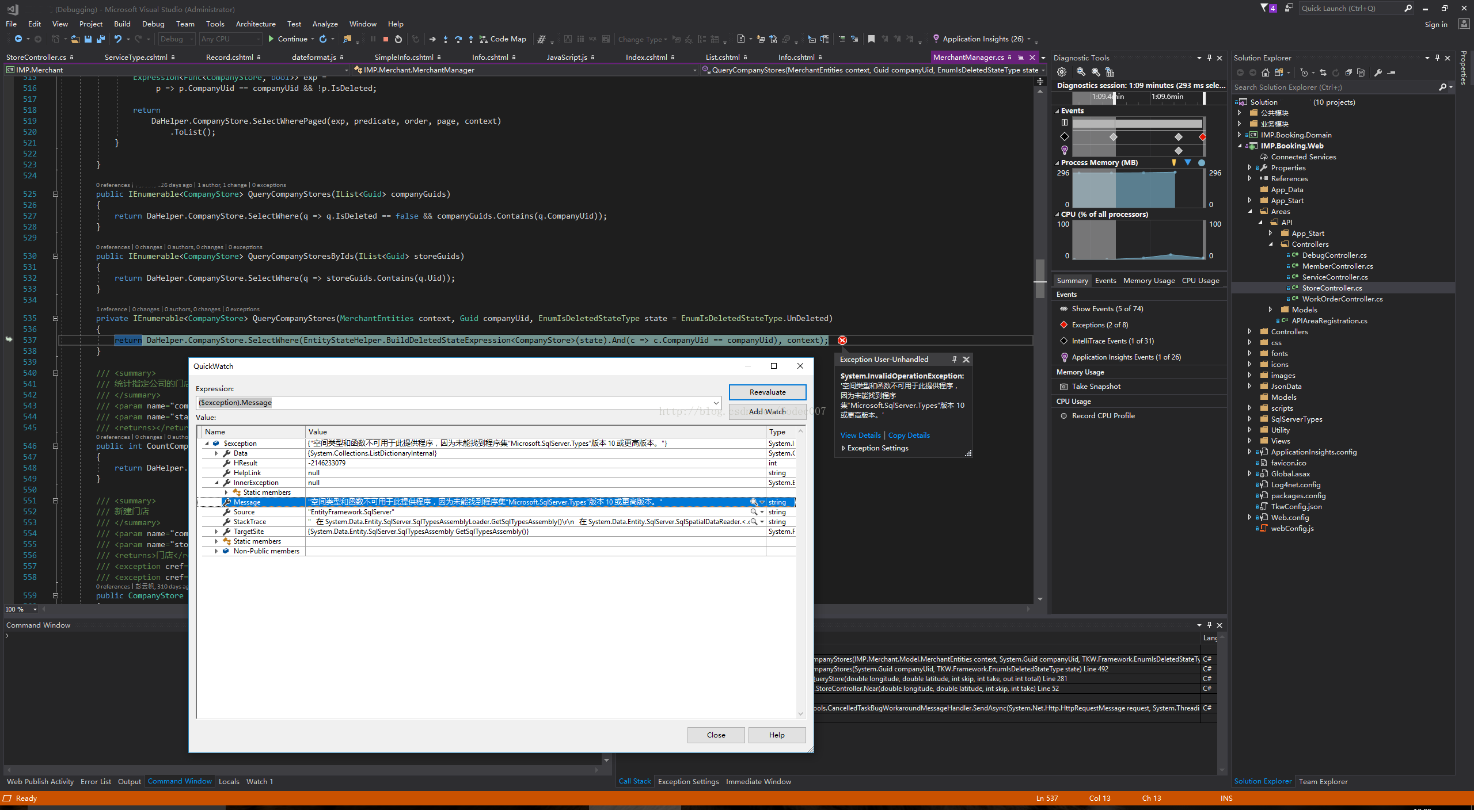This screenshot has width=1474, height=810.
Task: Select DebugController.cs in Solution Explorer
Action: (x=1334, y=255)
